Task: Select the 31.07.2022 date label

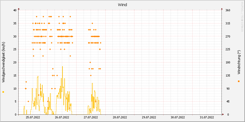Action: 207,117
